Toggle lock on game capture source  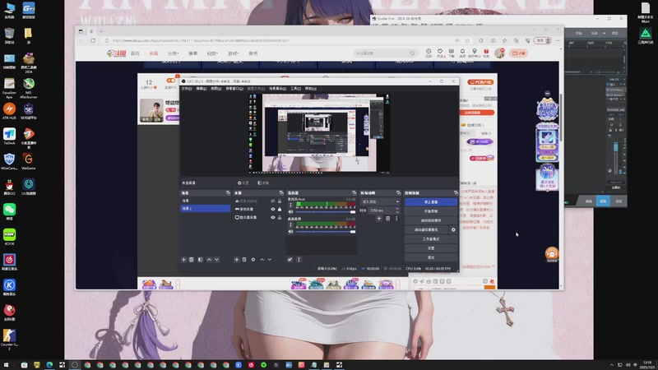[280, 210]
